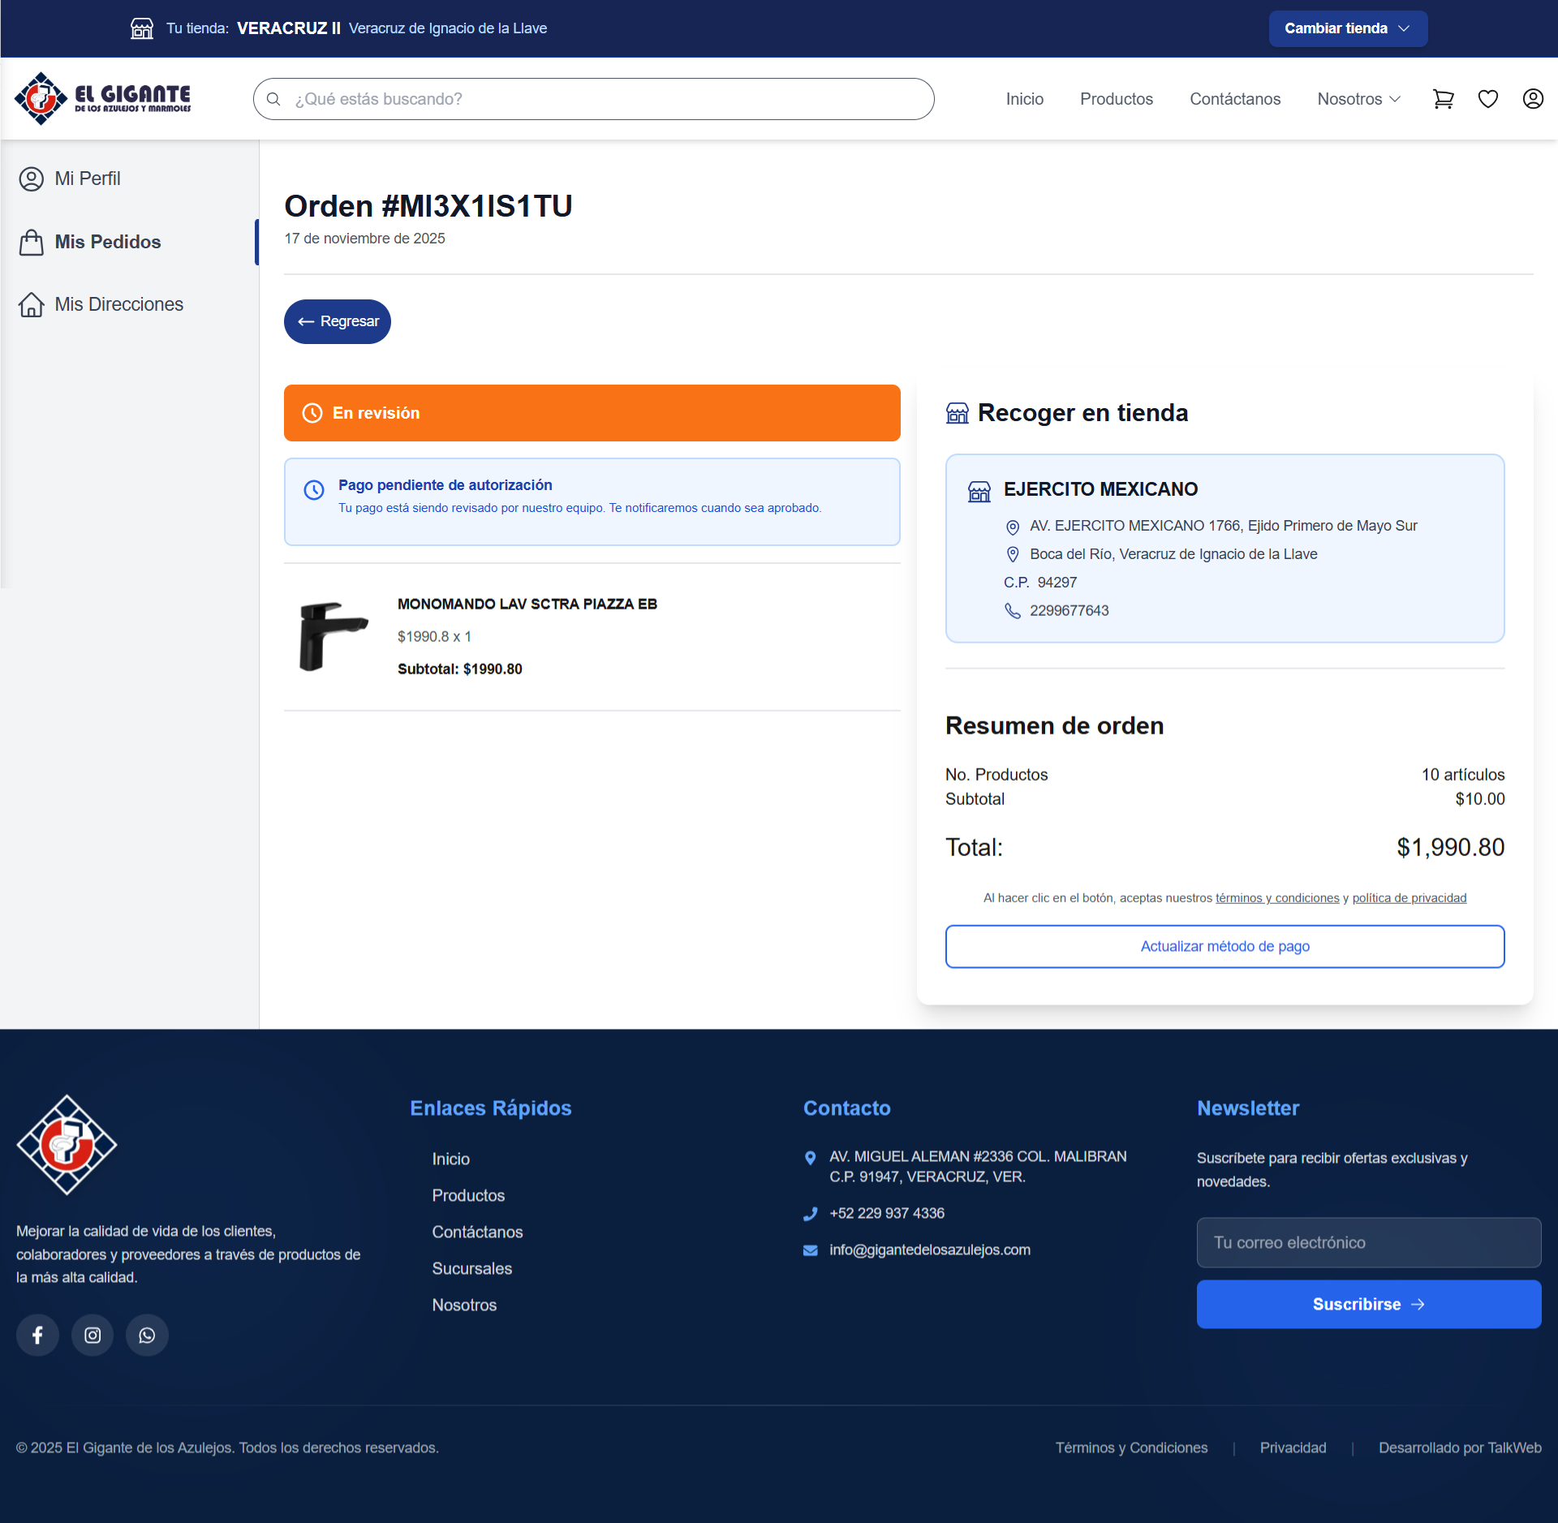Open the Facebook icon in the footer
This screenshot has height=1523, width=1558.
(x=37, y=1335)
